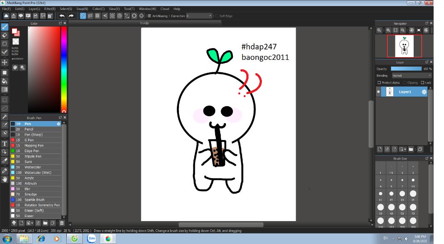Click the Undo arrow in the toolbar

click(x=62, y=16)
